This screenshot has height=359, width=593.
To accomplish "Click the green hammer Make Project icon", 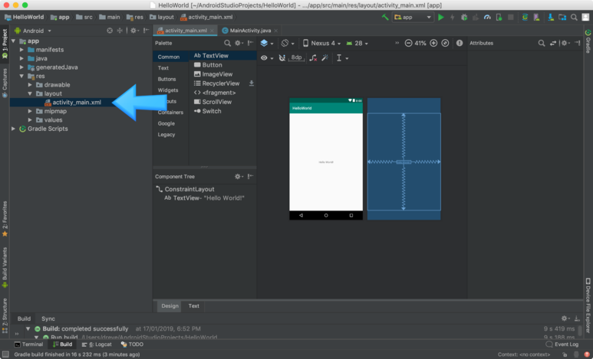I will point(385,17).
